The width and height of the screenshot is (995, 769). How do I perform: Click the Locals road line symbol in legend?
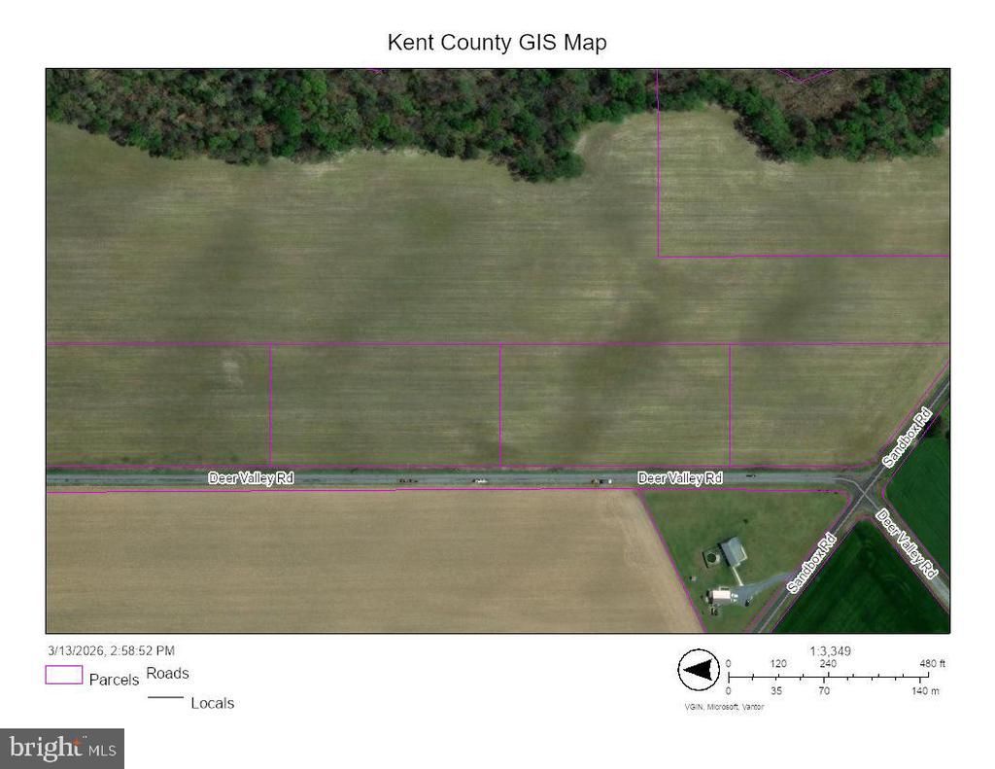pos(165,698)
